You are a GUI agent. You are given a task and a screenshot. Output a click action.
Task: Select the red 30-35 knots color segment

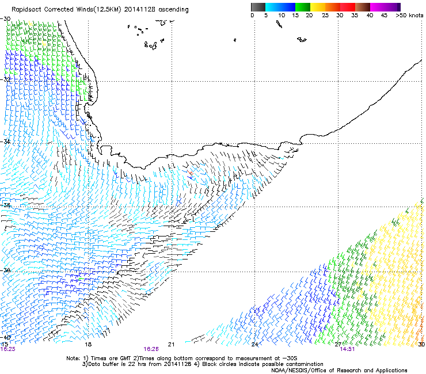pos(348,7)
